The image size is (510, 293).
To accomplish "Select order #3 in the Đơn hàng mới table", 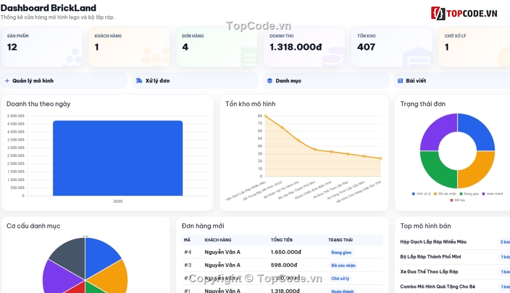I will (x=282, y=266).
